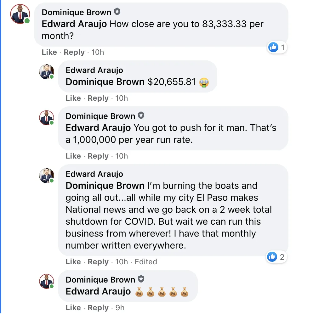Viewport: 313px width, 314px height.
Task: Open the Edited history link
Action: pyautogui.click(x=146, y=262)
